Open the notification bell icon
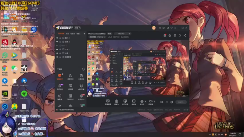Screen dimensions: 244x137 point(180,35)
